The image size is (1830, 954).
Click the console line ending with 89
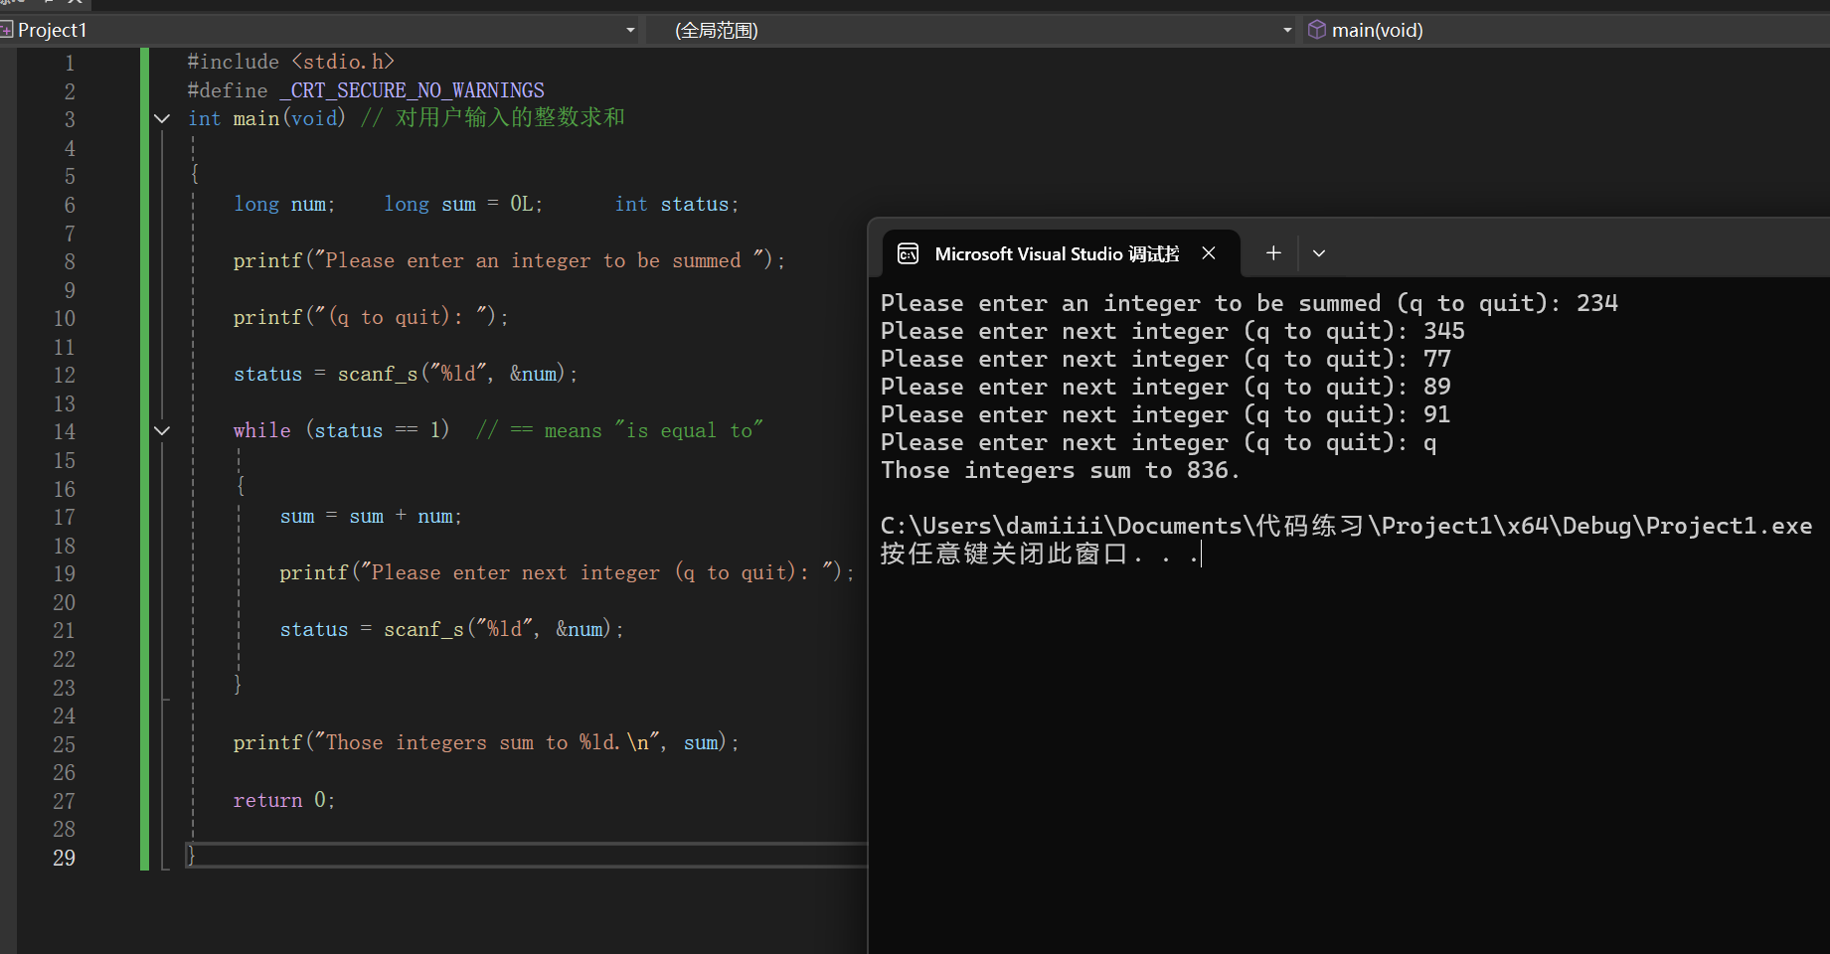click(1166, 387)
